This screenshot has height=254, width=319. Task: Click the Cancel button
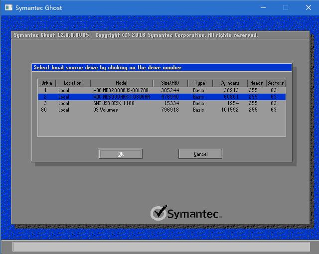coord(200,154)
